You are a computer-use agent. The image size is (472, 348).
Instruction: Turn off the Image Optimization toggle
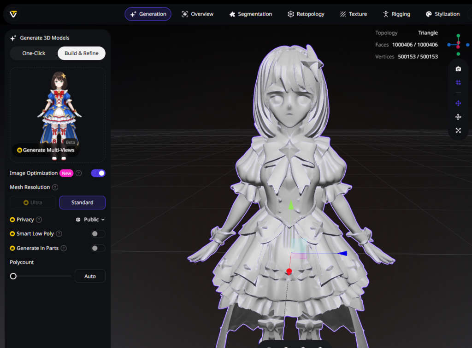pyautogui.click(x=98, y=173)
